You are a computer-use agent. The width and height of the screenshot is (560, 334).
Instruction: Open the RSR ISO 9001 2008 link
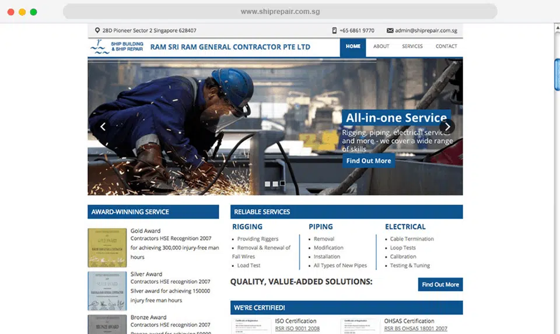click(x=297, y=329)
